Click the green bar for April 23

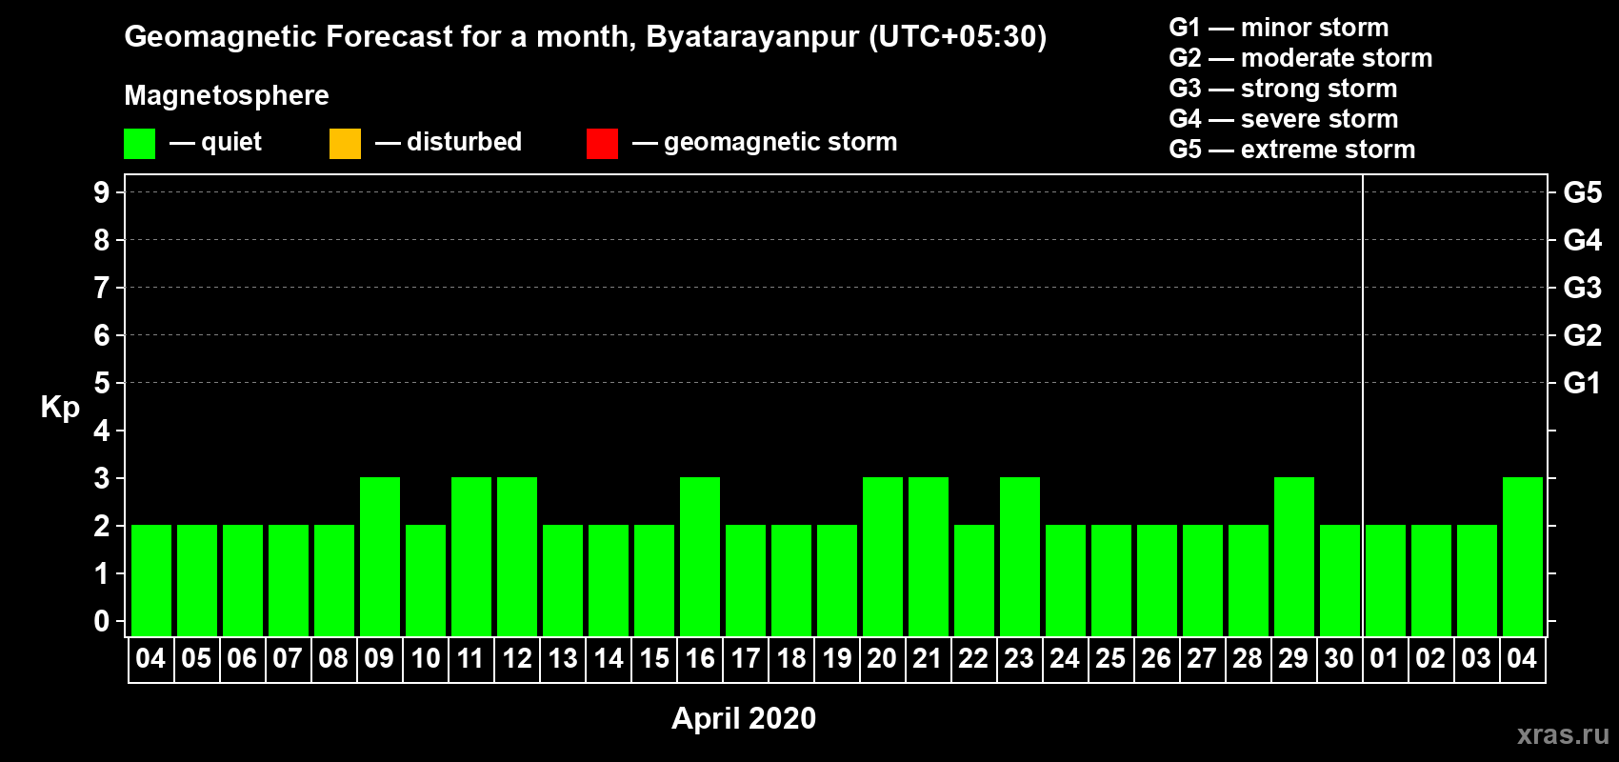coord(1020,556)
